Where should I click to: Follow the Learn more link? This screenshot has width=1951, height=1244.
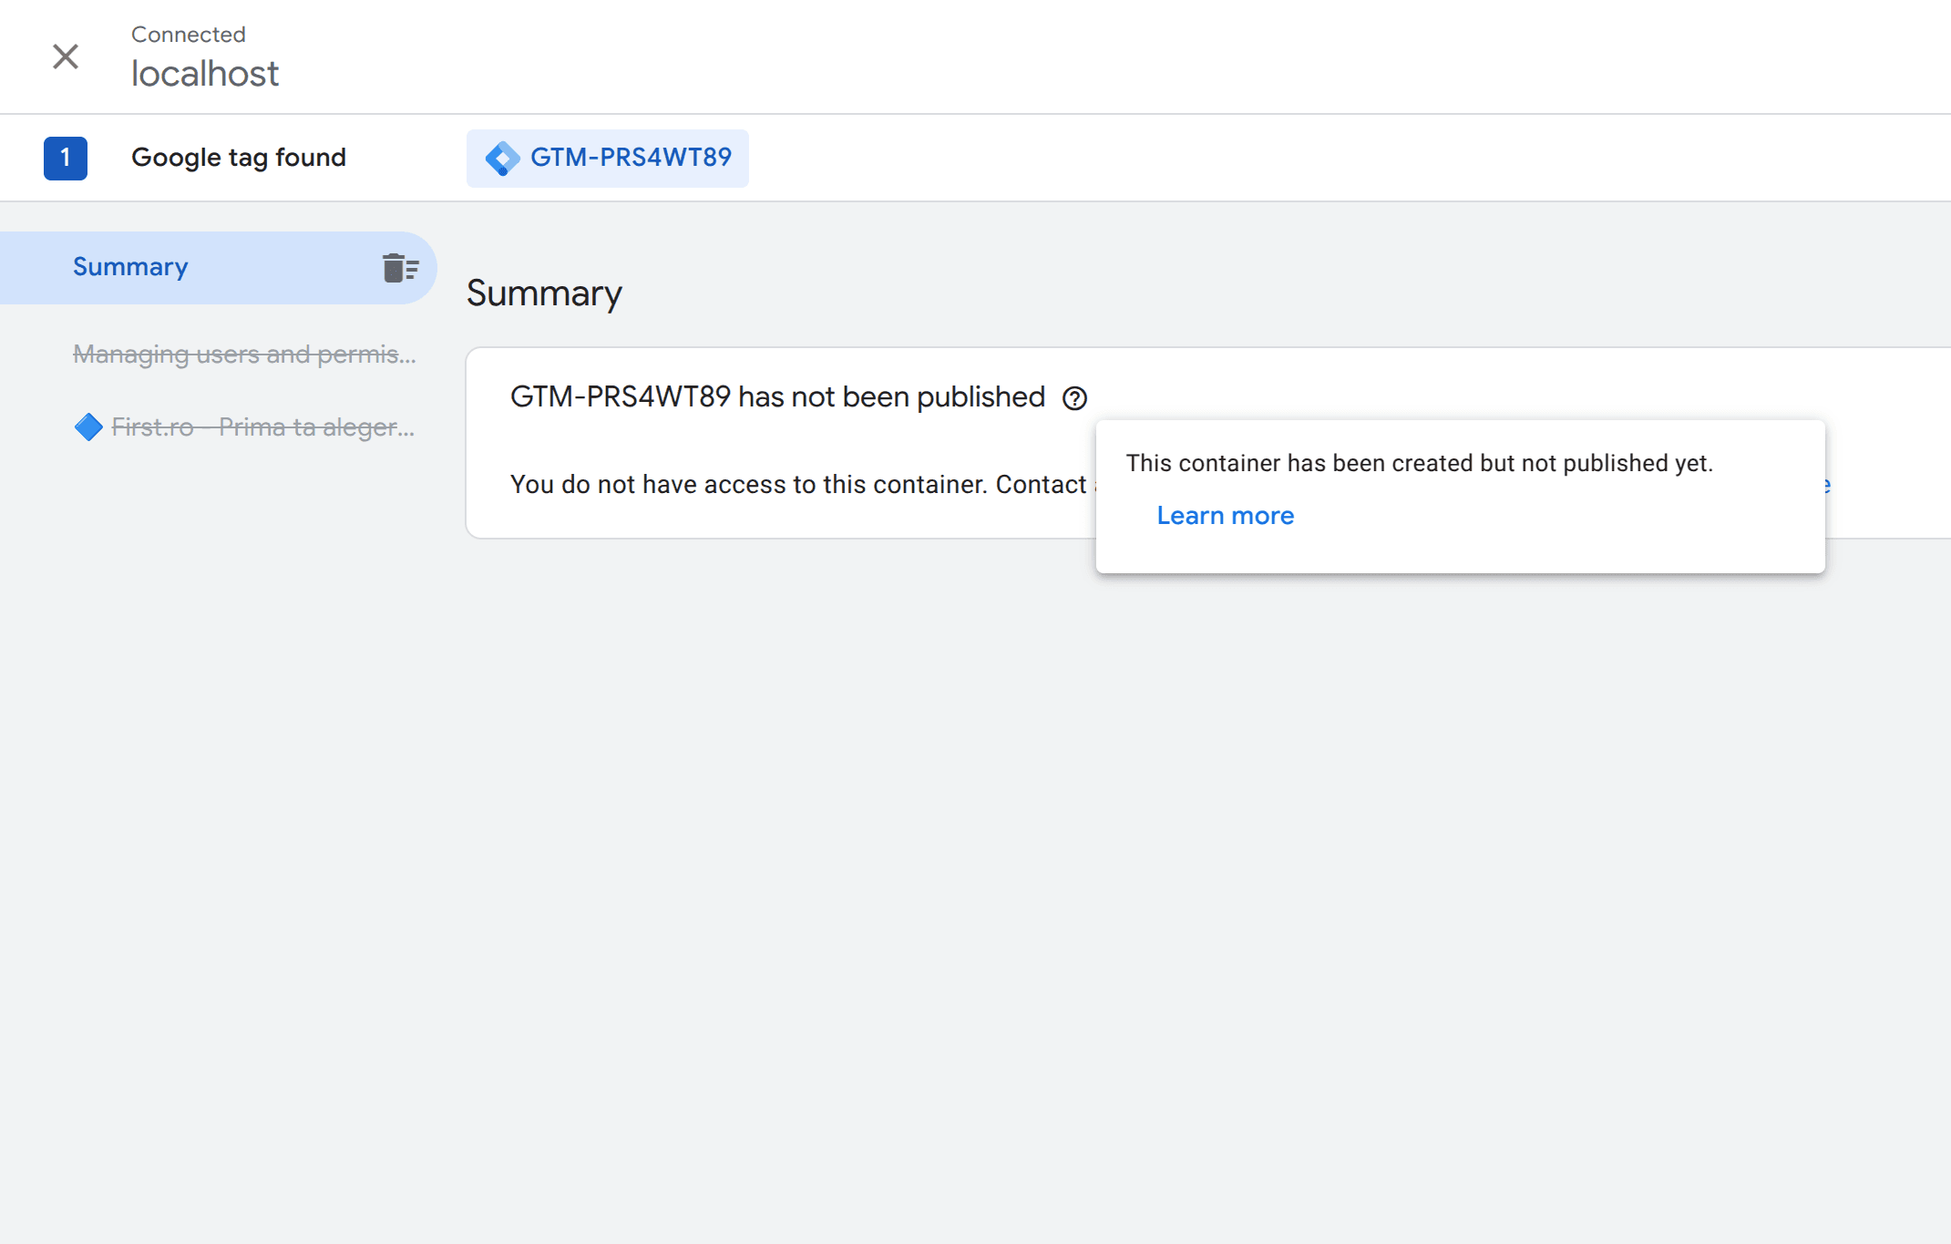[x=1225, y=516]
